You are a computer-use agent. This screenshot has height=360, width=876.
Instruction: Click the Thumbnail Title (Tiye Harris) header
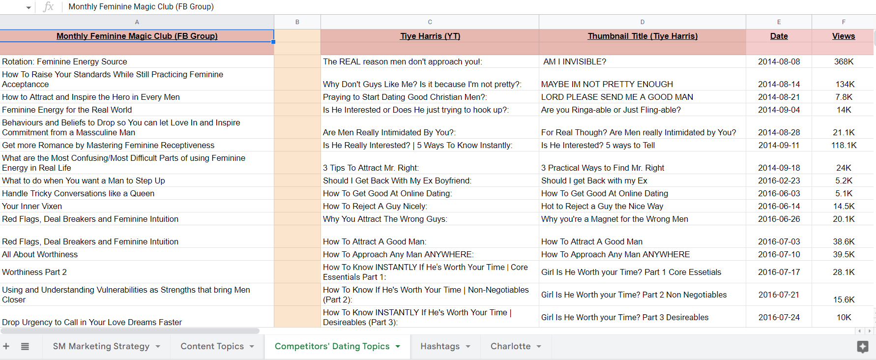642,36
